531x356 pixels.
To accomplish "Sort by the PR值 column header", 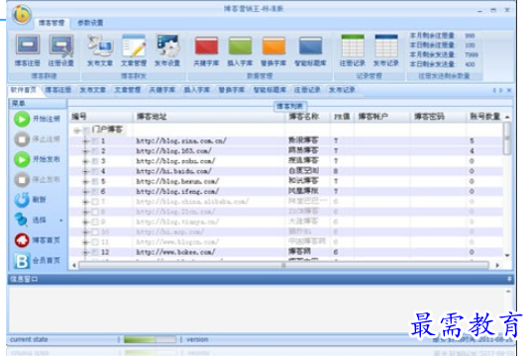I will click(x=342, y=117).
